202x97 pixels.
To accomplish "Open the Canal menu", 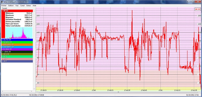I will 22,6.
